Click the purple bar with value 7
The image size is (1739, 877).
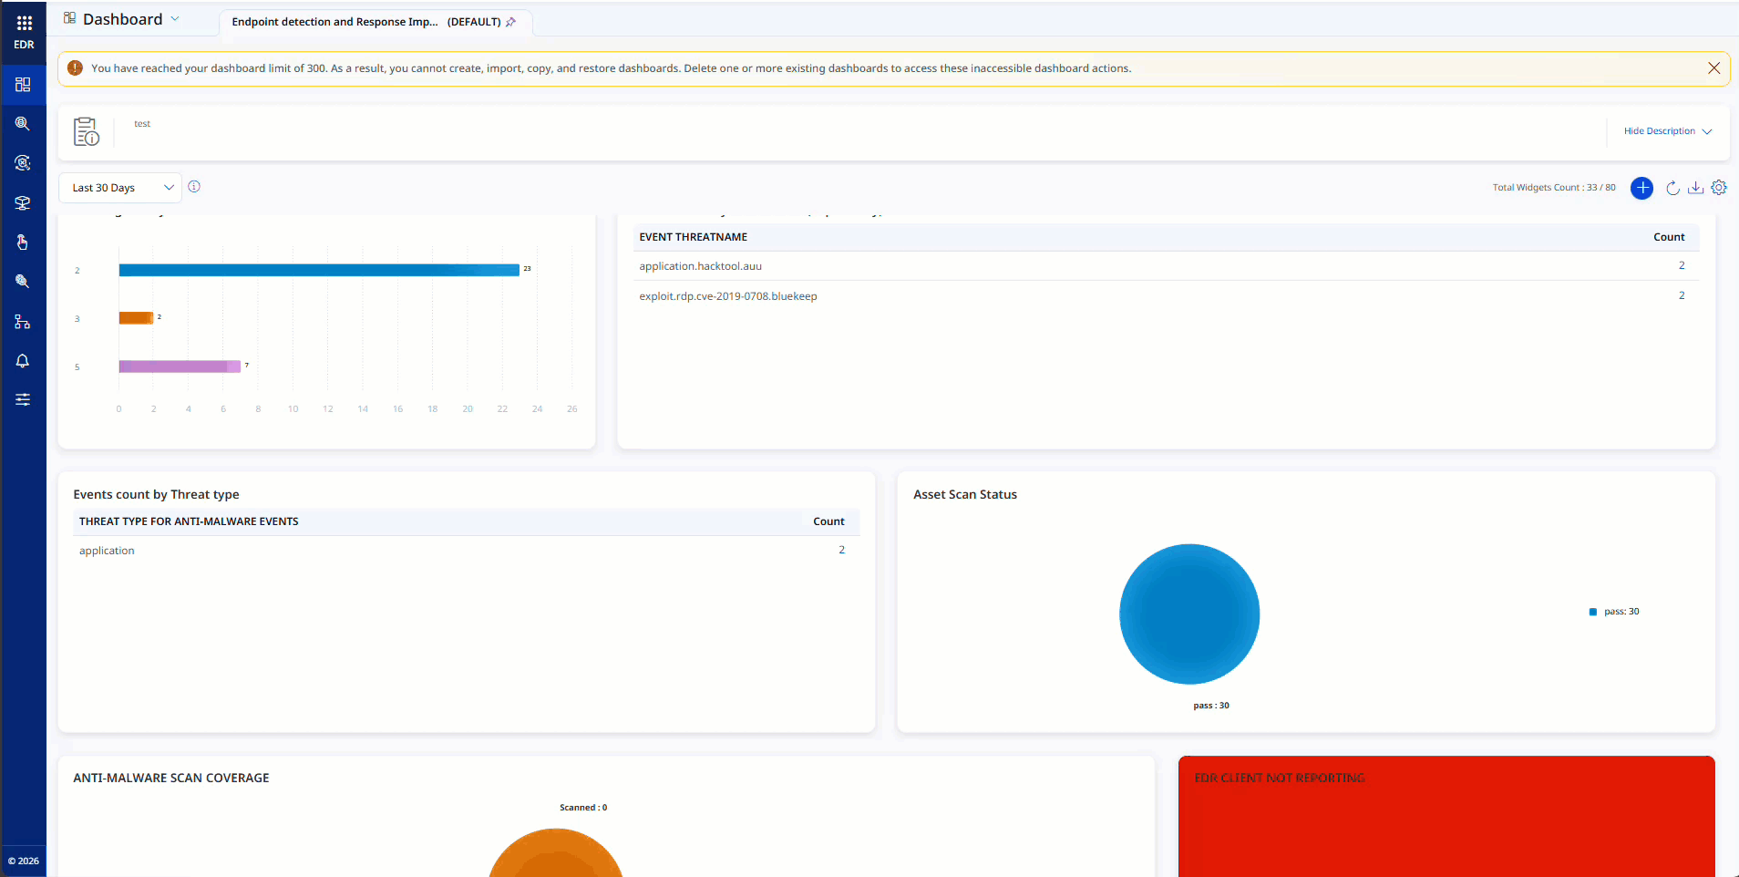[x=180, y=366]
